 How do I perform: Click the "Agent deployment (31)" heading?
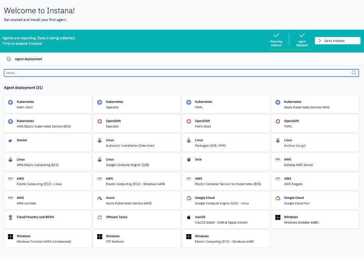coord(23,87)
